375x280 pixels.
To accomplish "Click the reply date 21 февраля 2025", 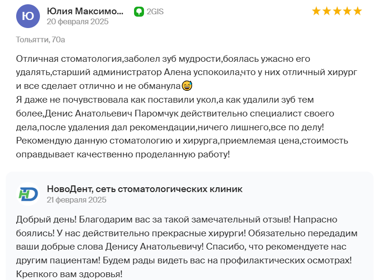I will [77, 200].
